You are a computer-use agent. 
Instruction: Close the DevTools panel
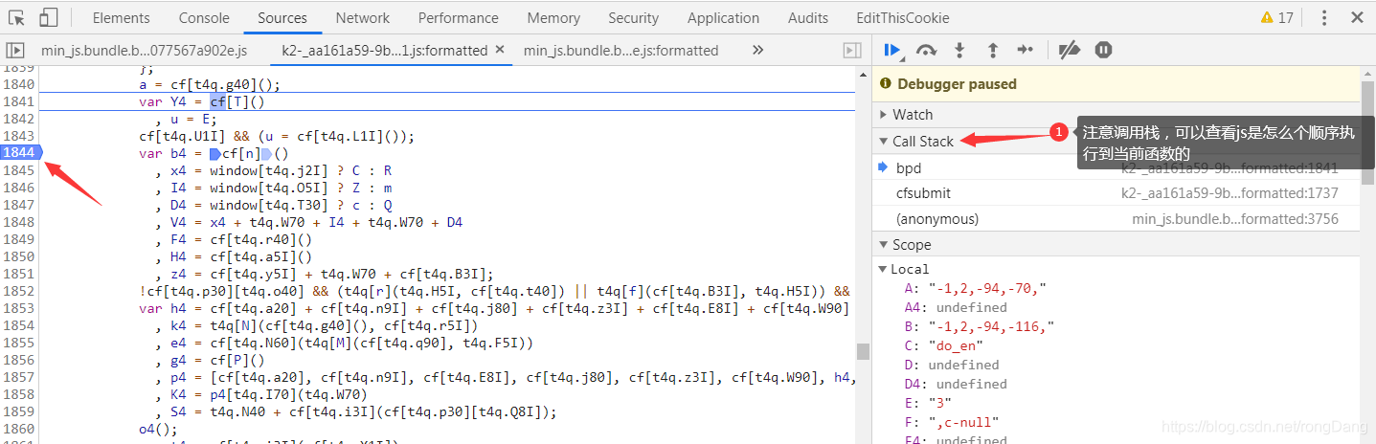click(x=1357, y=17)
